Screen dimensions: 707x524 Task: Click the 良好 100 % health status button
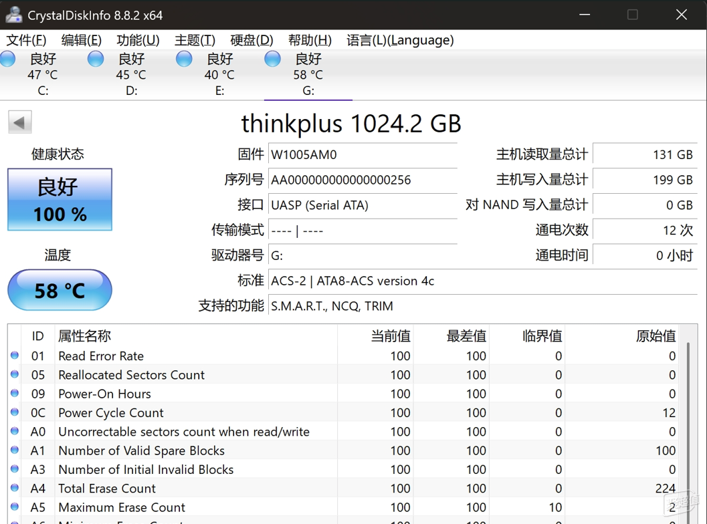point(60,200)
